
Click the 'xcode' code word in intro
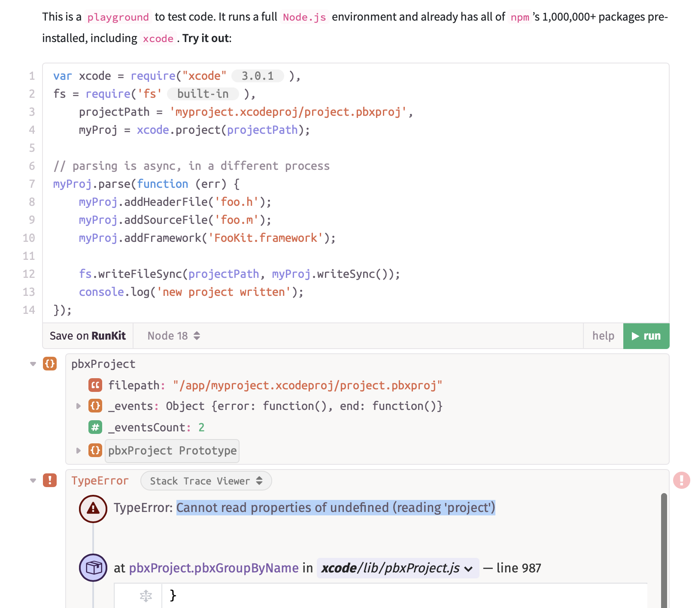pos(158,39)
